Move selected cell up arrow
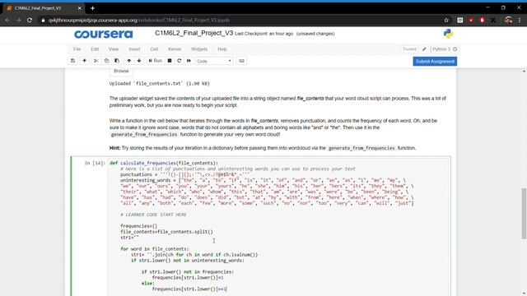This screenshot has height=296, width=527. (x=128, y=61)
